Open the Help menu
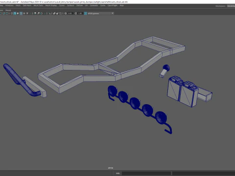The width and height of the screenshot is (235, 176). (122, 5)
